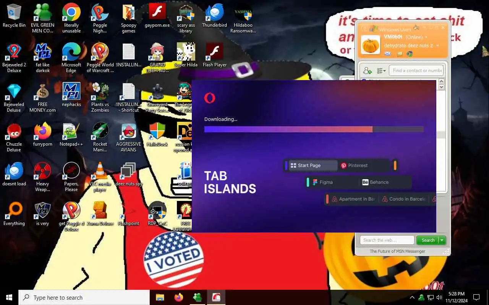This screenshot has height=305, width=489.
Task: Open the Spoopy games folder
Action: (x=129, y=18)
